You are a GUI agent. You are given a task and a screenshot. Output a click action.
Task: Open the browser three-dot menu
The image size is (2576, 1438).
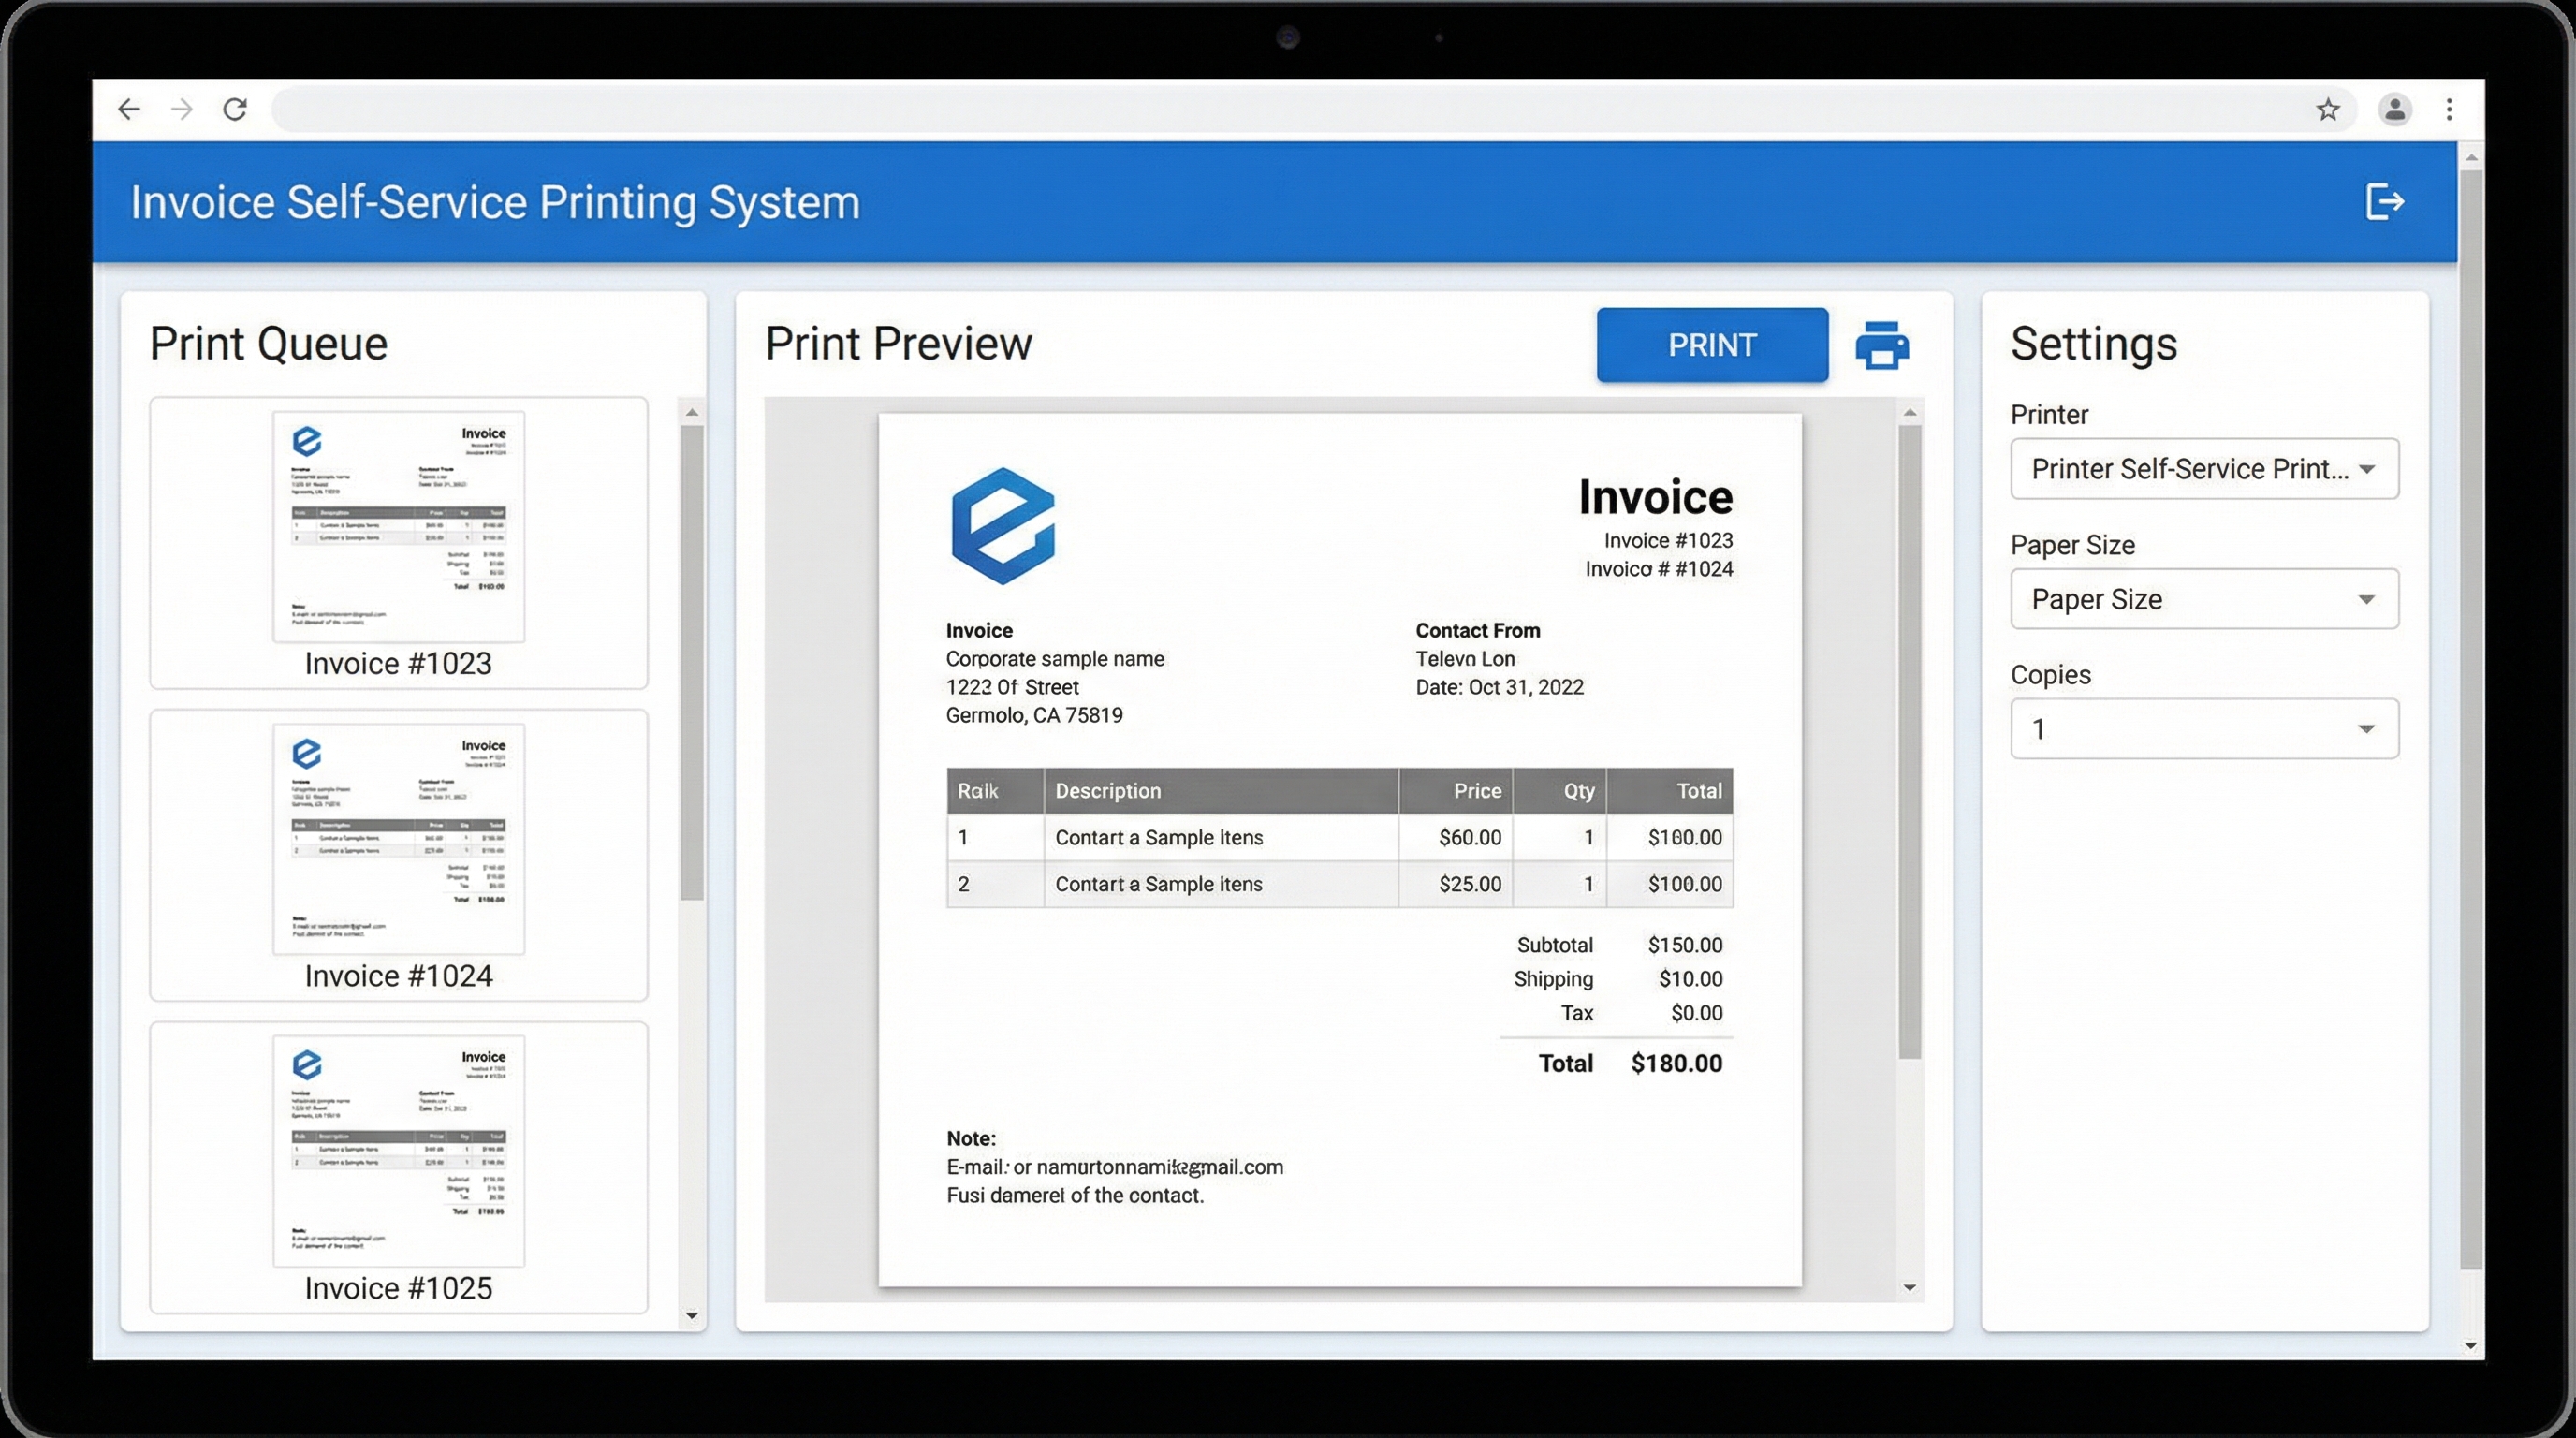point(2449,109)
